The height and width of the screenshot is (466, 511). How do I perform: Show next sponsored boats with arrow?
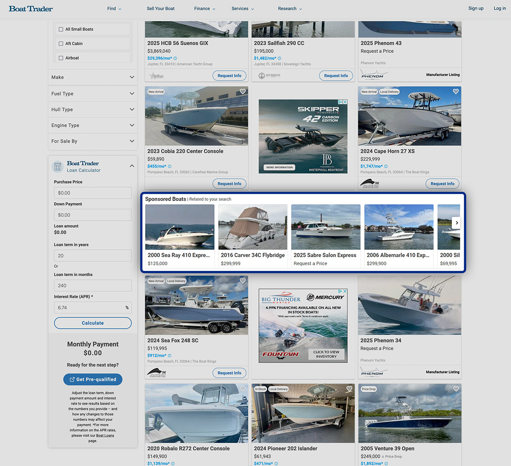[x=456, y=223]
